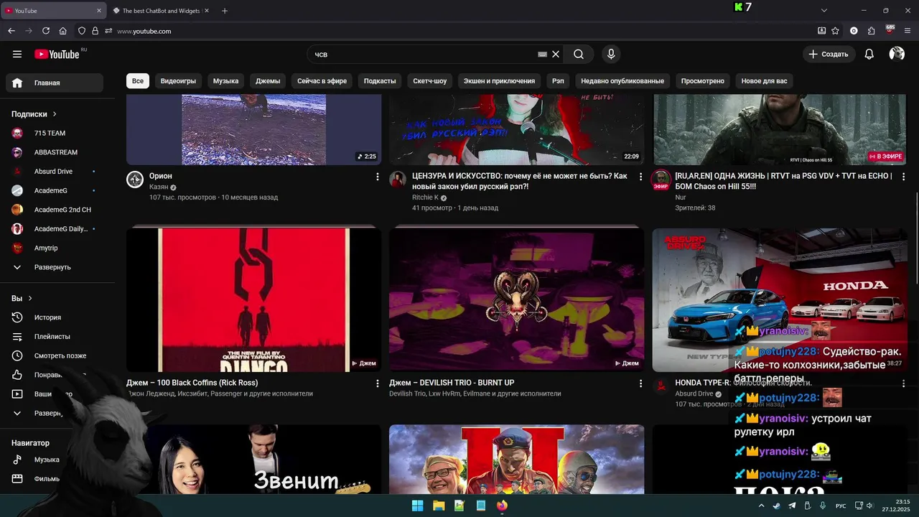Select the Скетч-шоу filter chip

tap(429, 81)
